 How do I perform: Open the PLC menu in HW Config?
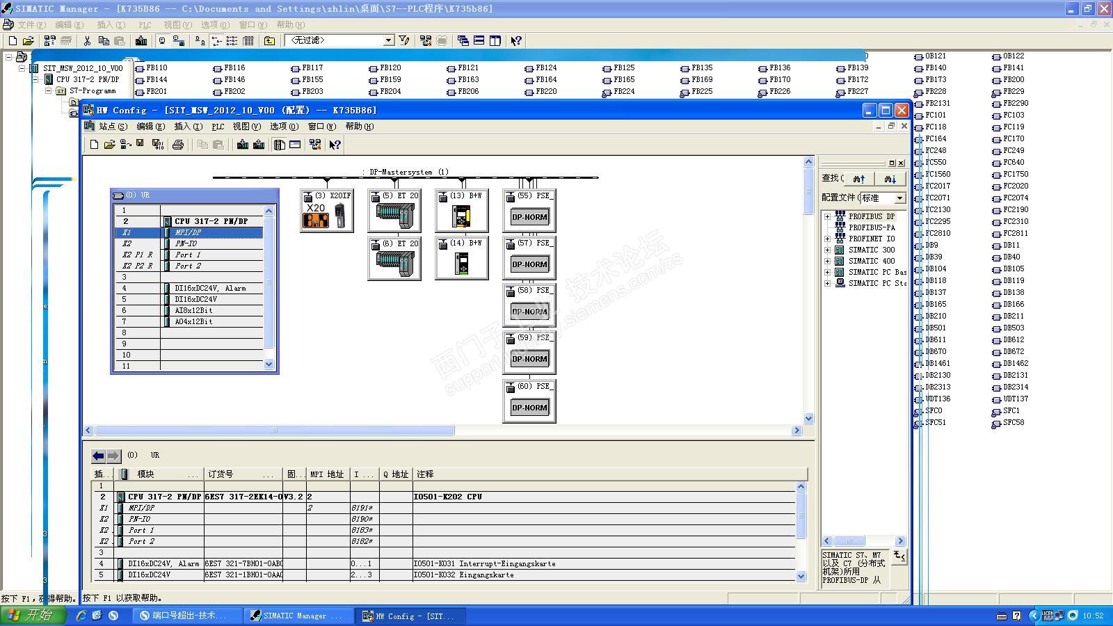[218, 127]
